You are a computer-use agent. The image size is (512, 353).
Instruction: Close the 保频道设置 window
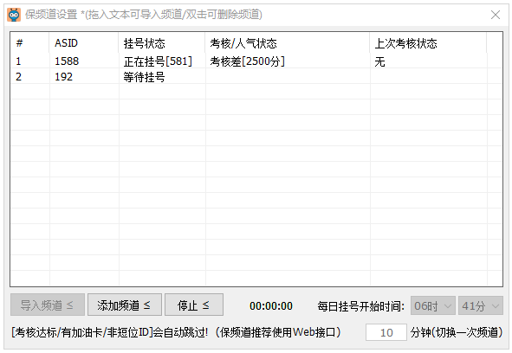[x=496, y=15]
